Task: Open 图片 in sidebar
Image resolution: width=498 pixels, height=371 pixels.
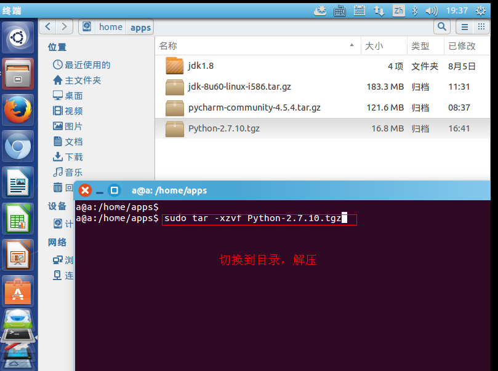Action: (68, 126)
